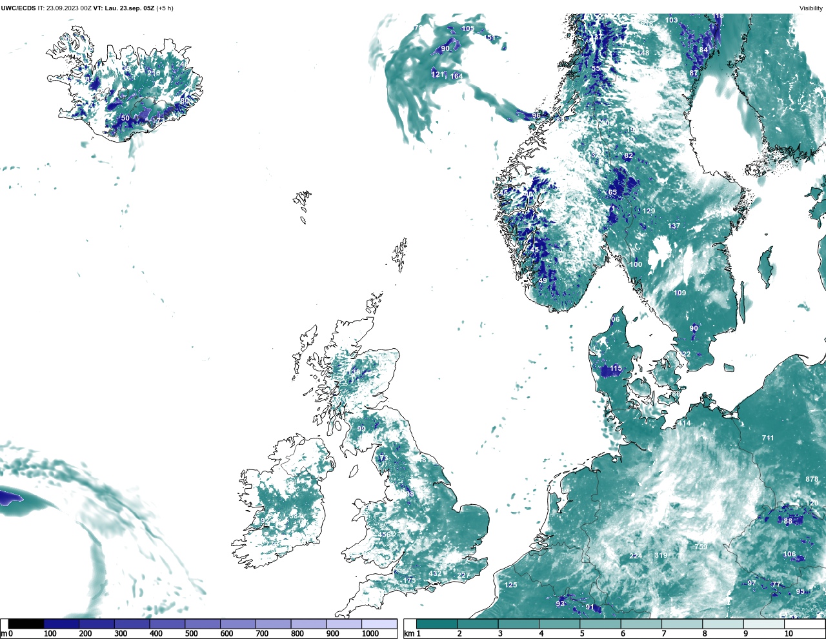This screenshot has width=826, height=639.
Task: Select the 500–600 m legend color segment
Action: pos(203,624)
